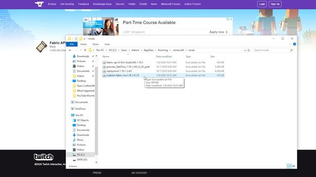This screenshot has height=177, width=316.
Task: Select OS (C:) drive in navigation pane
Action: click(x=79, y=155)
